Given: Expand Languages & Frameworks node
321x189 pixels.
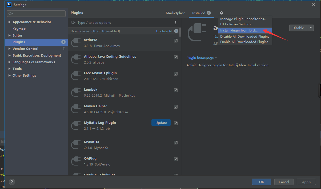Looking at the screenshot, I should pyautogui.click(x=10, y=62).
